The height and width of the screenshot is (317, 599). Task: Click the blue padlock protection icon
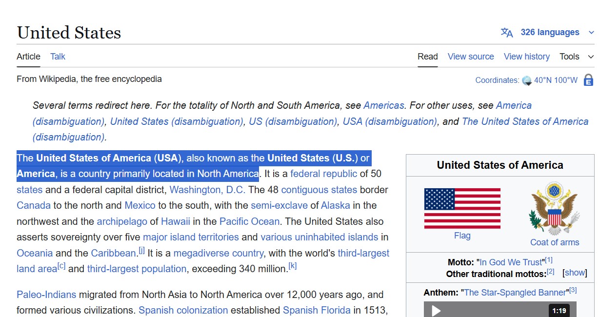tap(588, 80)
